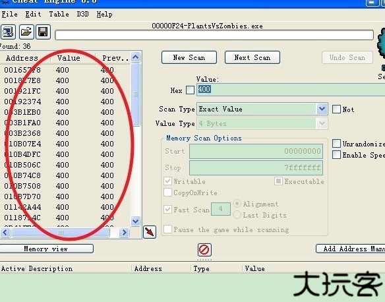Select result row address 00192374
385x302 pixels.
tap(65, 102)
